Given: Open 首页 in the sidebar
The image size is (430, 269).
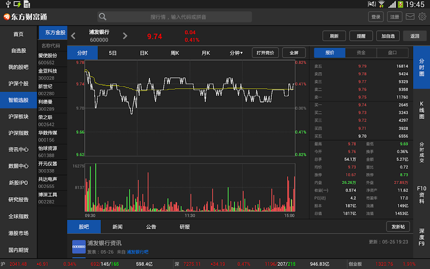Looking at the screenshot, I should coord(18,34).
